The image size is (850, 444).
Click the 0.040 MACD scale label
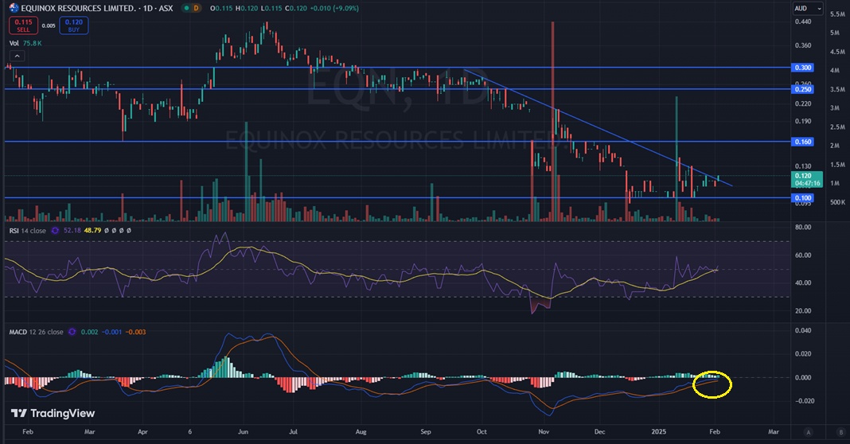pyautogui.click(x=803, y=331)
